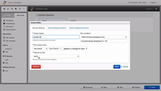This screenshot has width=161, height=91.
Task: Click the plus icon to Add under Actions
Action: coord(4,52)
